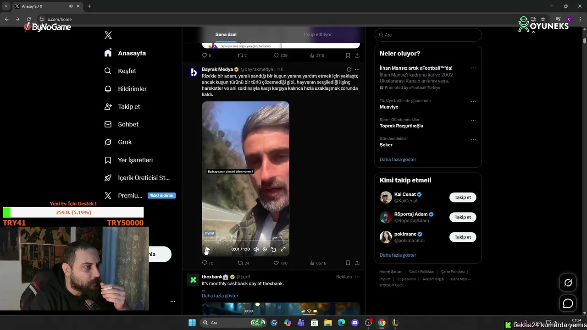Like the Bayrak Medya post (790)
Screen dimensions: 587x330
(x=281, y=263)
